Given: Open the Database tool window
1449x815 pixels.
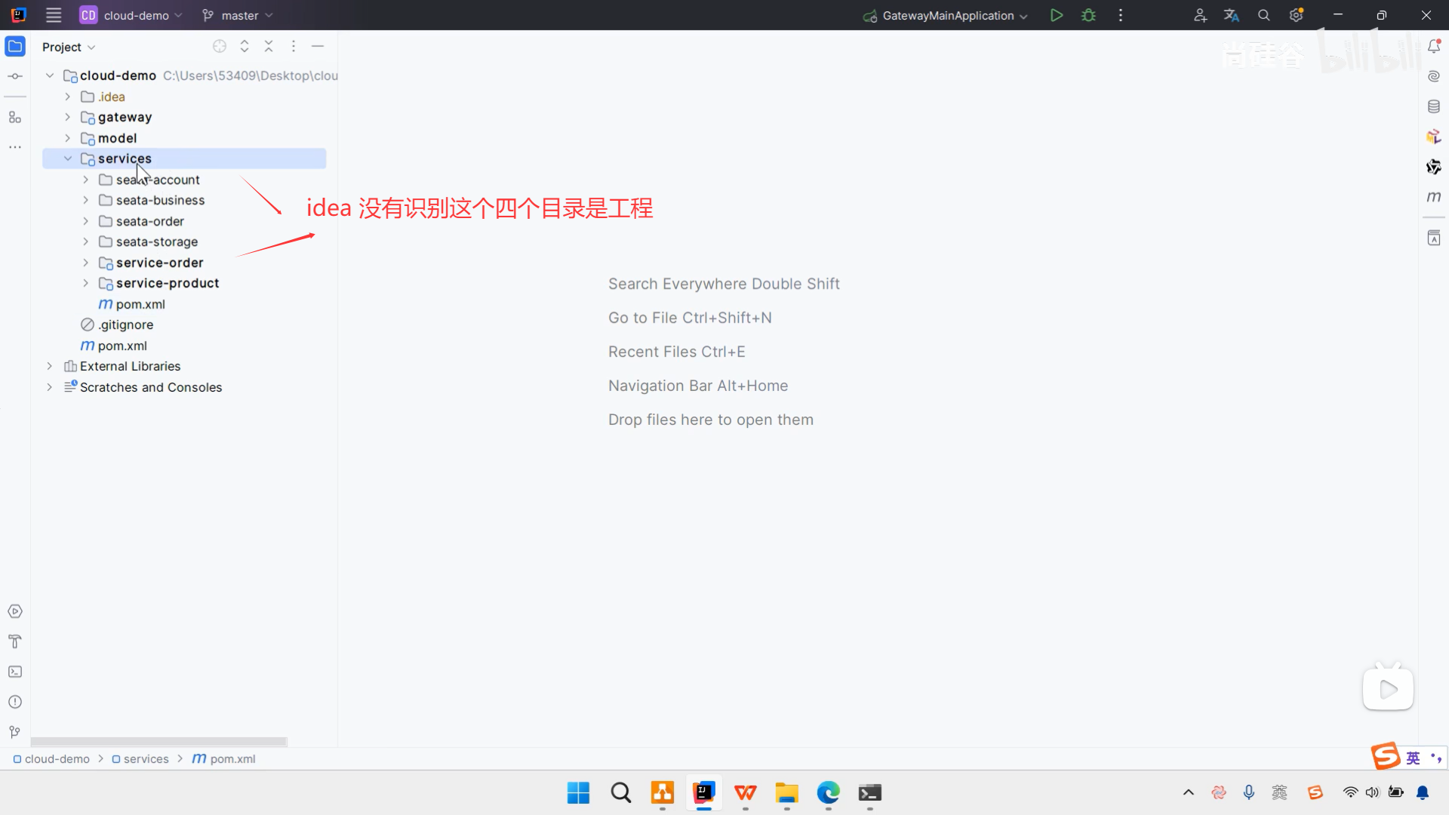Looking at the screenshot, I should [1434, 106].
